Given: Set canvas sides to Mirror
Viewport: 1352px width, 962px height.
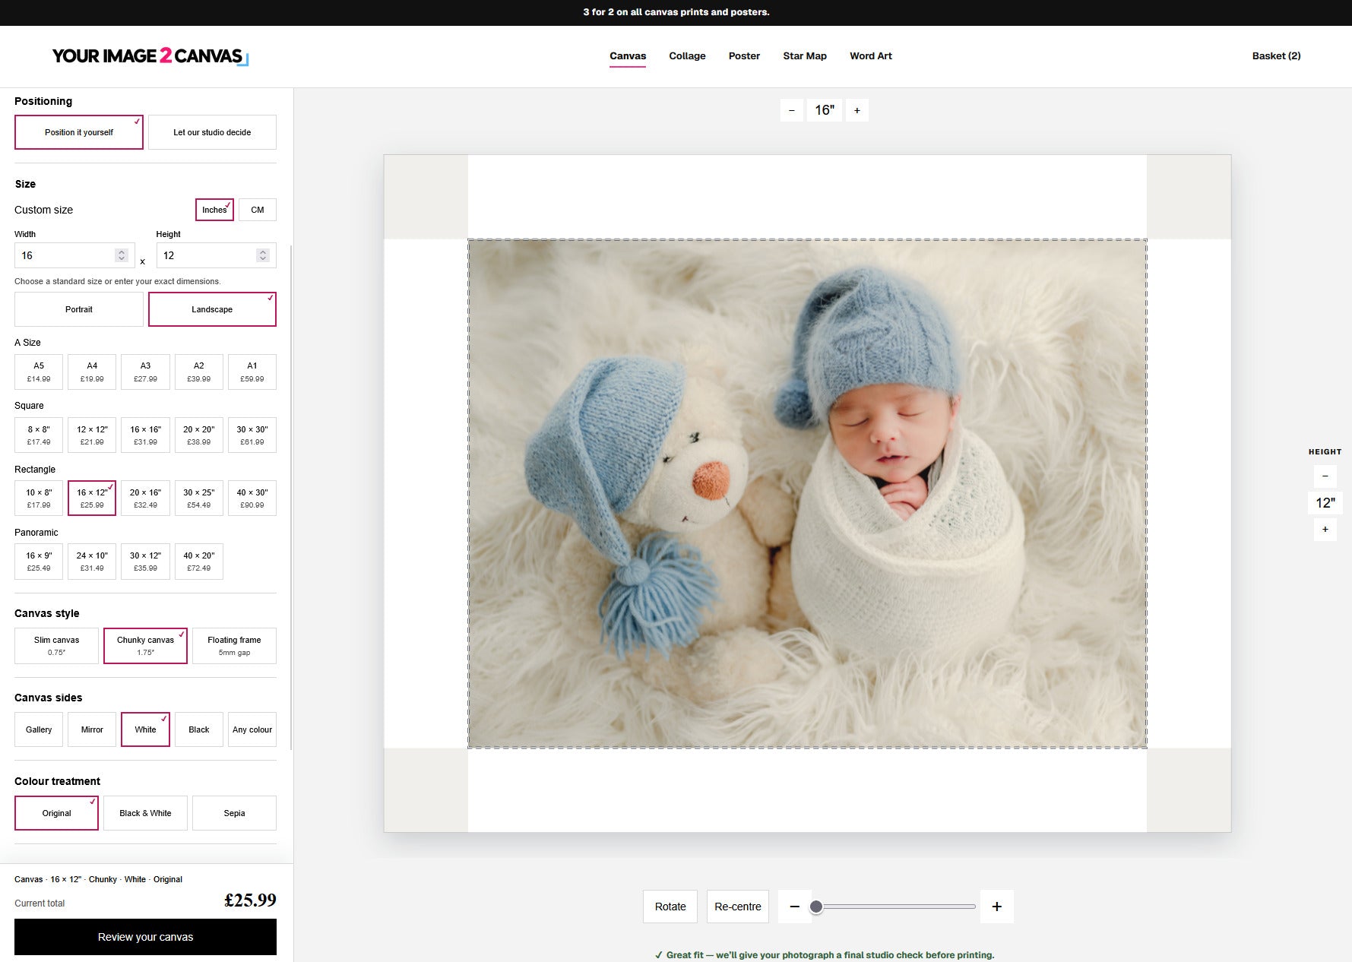Looking at the screenshot, I should 92,729.
